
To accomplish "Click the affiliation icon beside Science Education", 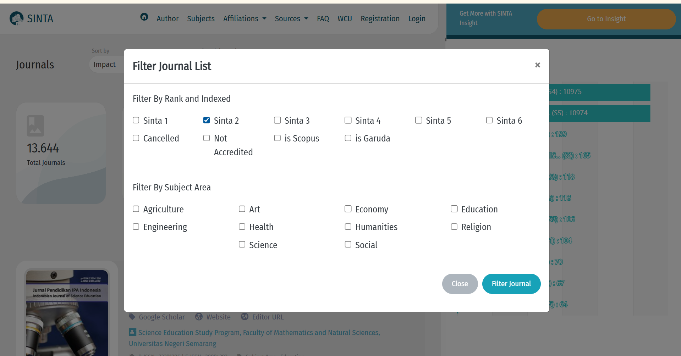I will point(132,332).
